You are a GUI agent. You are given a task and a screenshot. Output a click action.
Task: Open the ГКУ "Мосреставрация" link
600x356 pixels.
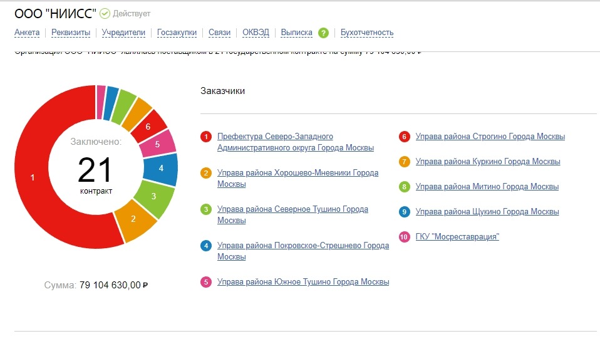point(457,236)
